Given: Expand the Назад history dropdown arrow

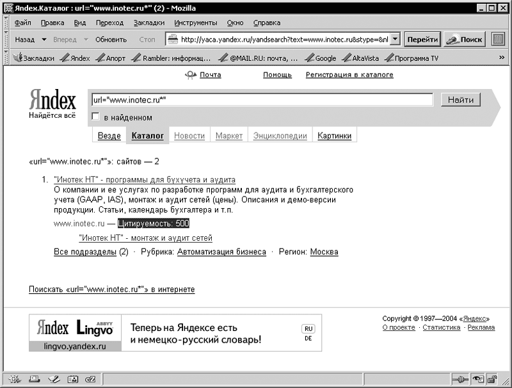Looking at the screenshot, I should point(44,40).
